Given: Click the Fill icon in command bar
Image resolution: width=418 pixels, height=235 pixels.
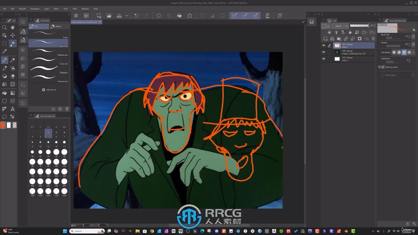Looking at the screenshot, I should pyautogui.click(x=179, y=16).
